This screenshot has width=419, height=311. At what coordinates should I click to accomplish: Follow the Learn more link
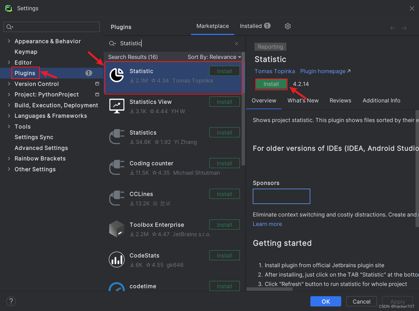267,224
